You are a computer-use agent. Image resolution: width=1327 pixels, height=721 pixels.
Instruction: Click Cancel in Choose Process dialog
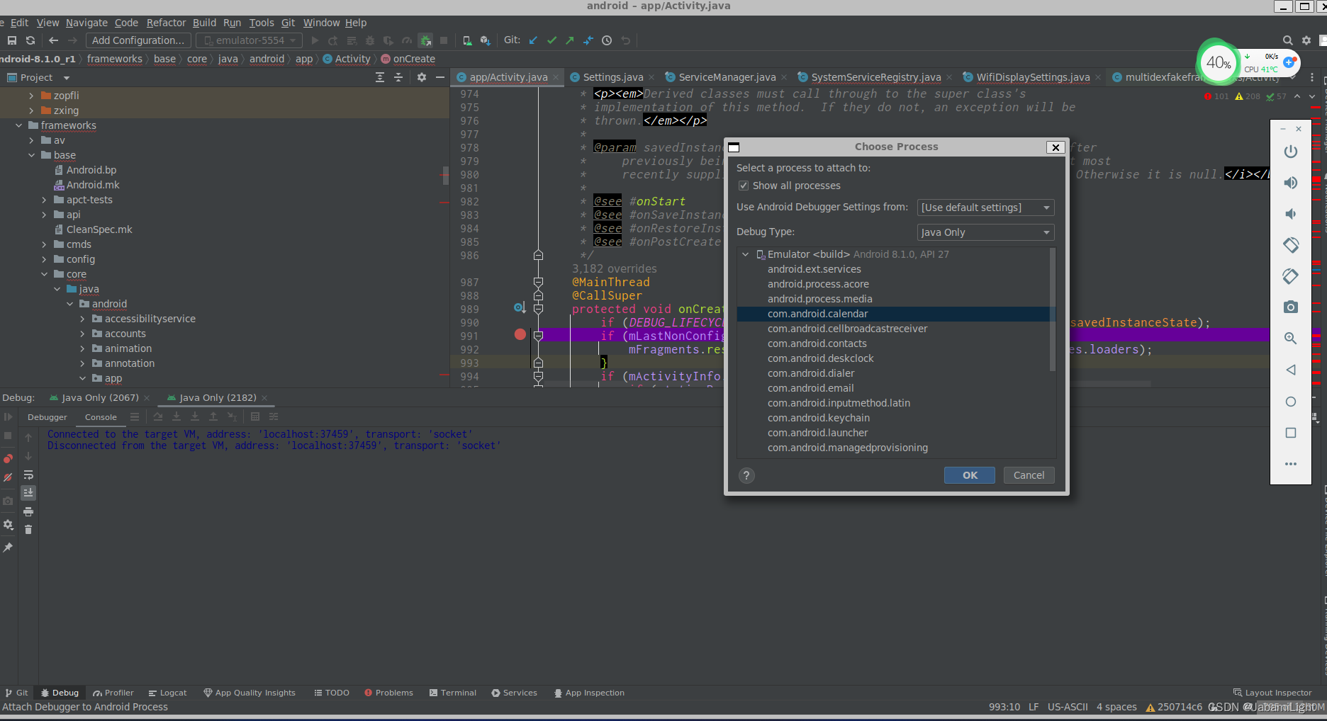tap(1029, 475)
